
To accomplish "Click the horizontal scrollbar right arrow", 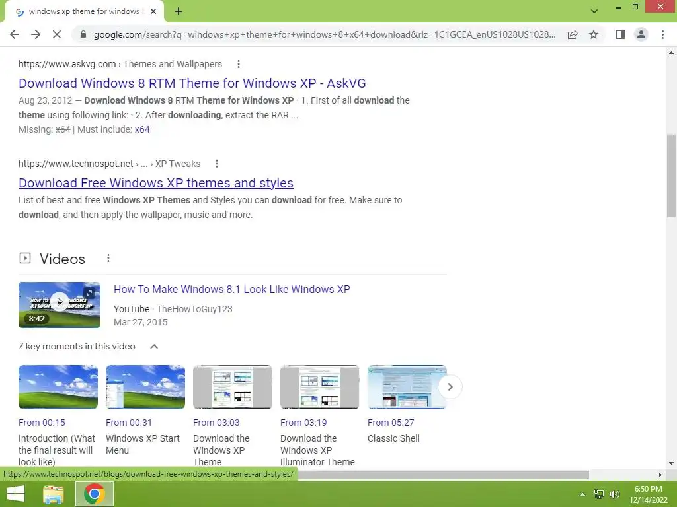I will click(x=660, y=475).
